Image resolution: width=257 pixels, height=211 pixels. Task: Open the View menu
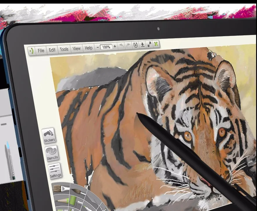point(77,48)
